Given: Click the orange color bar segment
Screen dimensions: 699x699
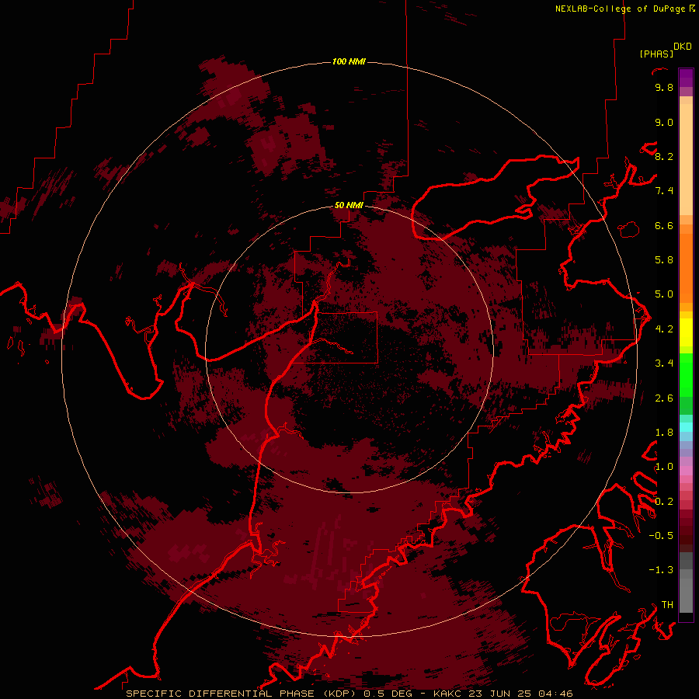Looking at the screenshot, I should pyautogui.click(x=686, y=267).
